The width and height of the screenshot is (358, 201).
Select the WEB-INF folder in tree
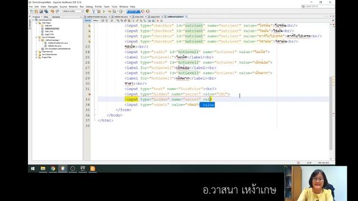coord(49,26)
